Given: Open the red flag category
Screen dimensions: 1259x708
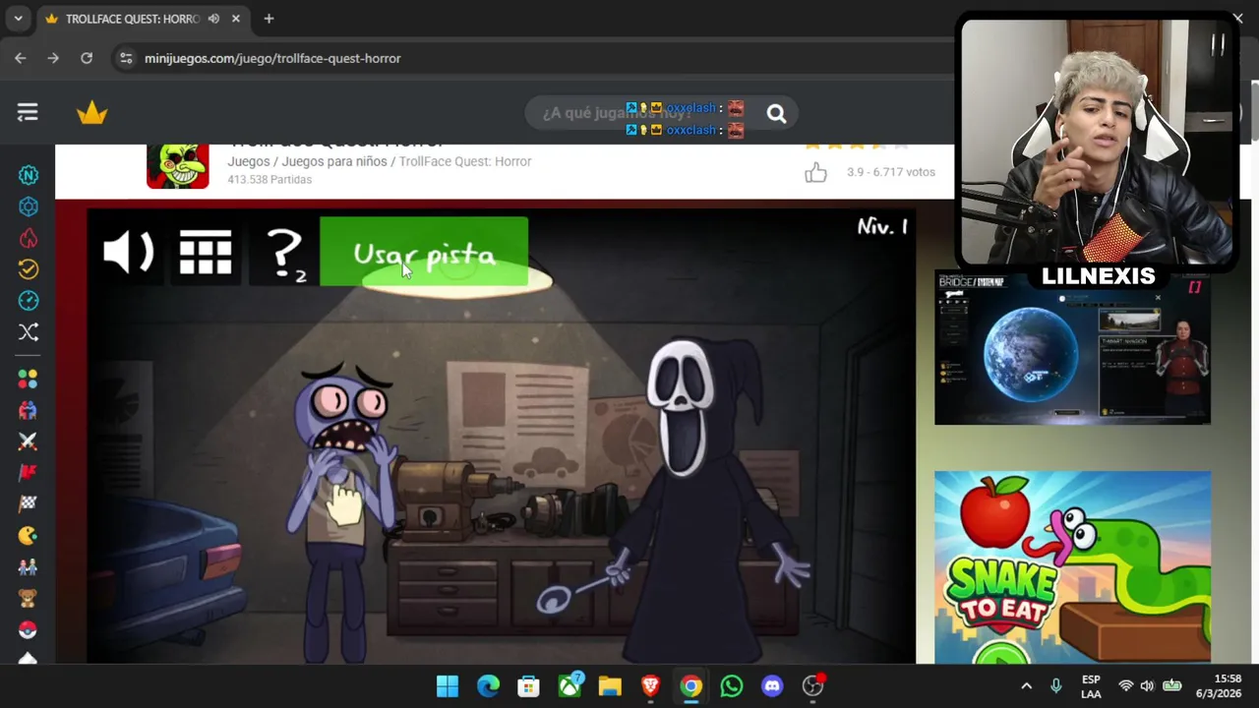Looking at the screenshot, I should click(29, 473).
